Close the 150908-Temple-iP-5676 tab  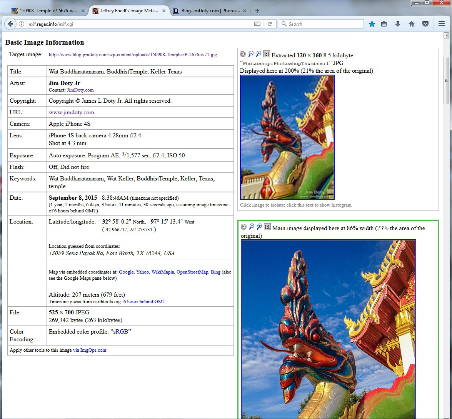83,11
